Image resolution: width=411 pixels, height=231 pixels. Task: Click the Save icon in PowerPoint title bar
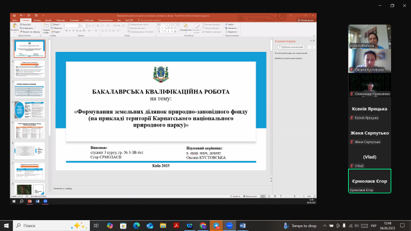(14, 15)
